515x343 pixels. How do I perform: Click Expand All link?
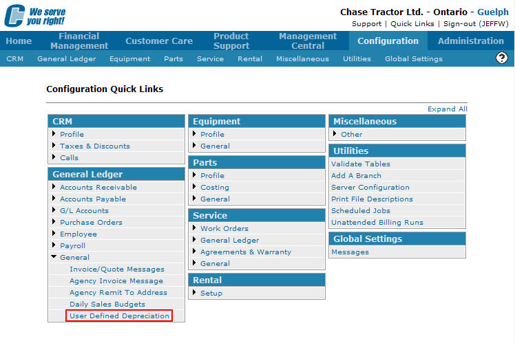(x=448, y=109)
